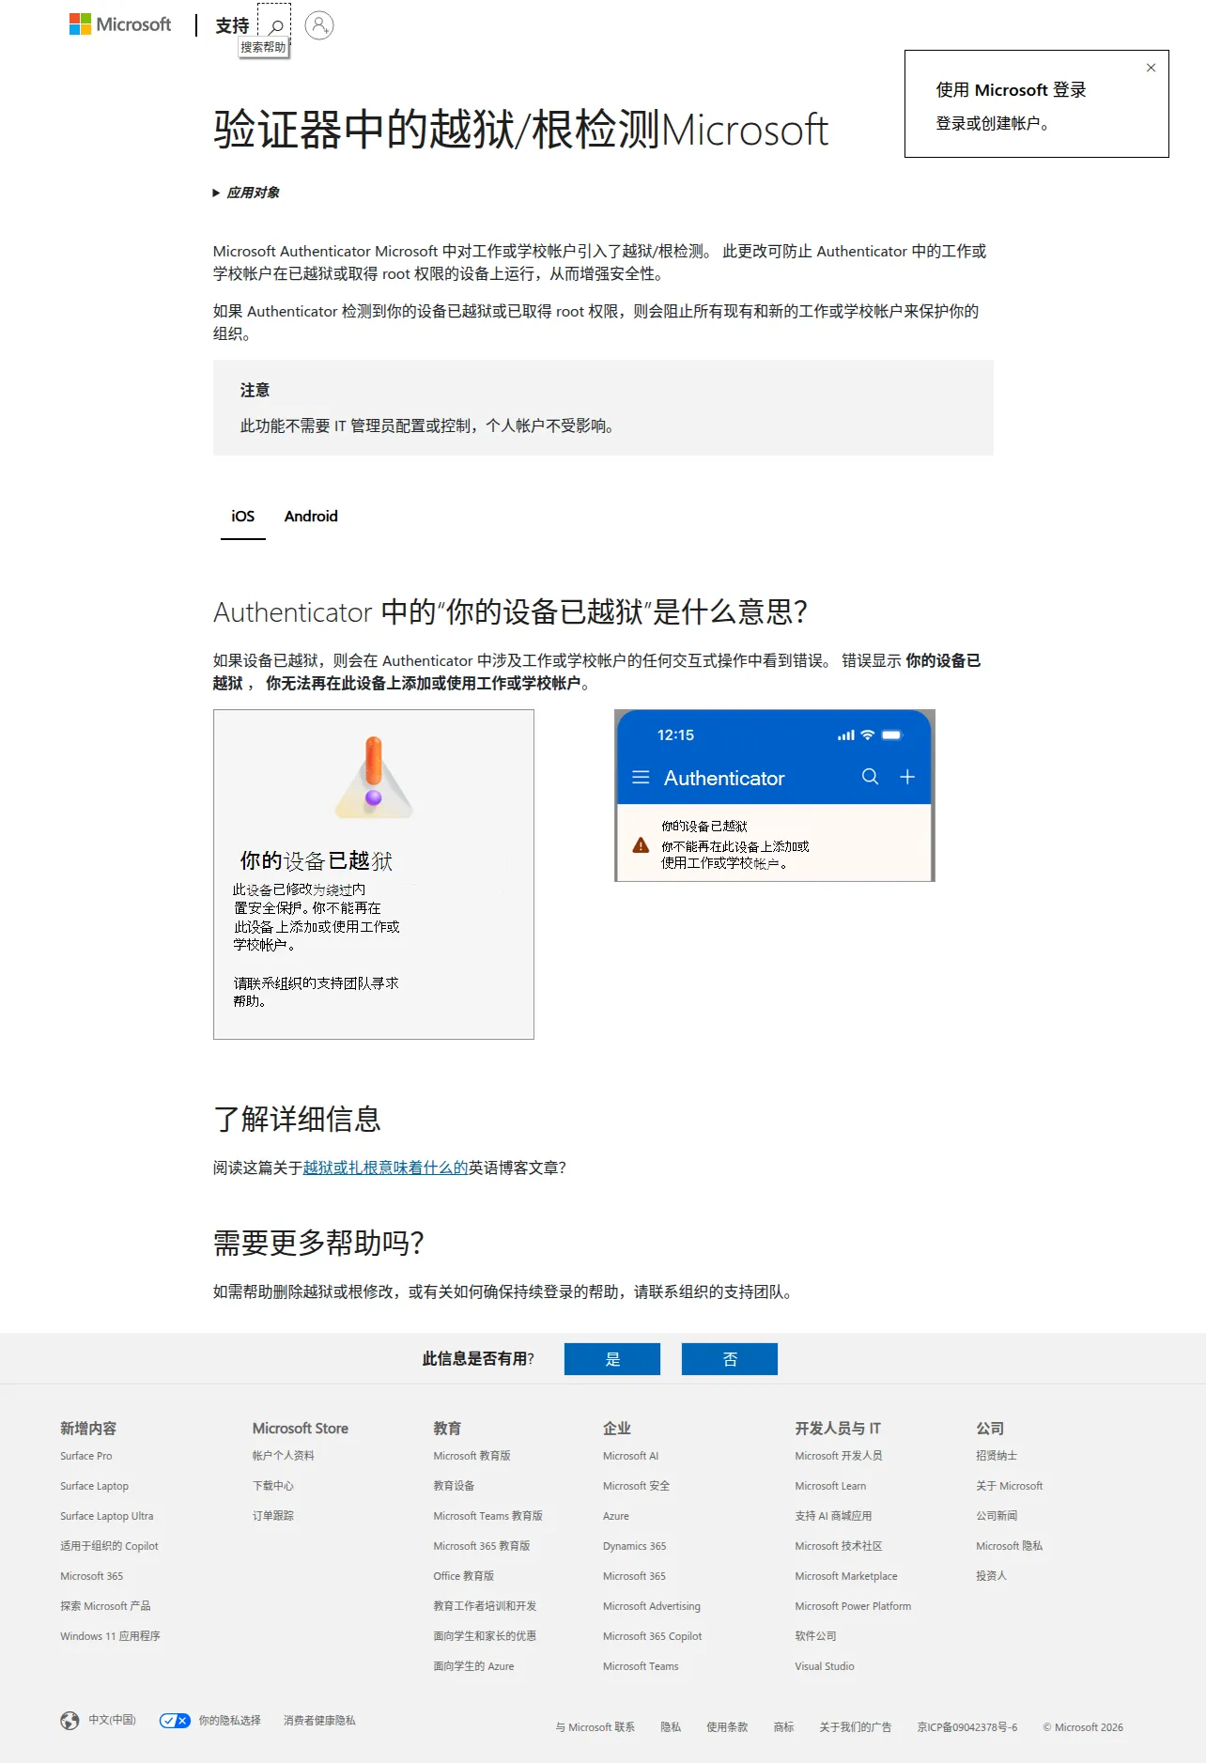Open 使用条款 footer link

tap(728, 1727)
